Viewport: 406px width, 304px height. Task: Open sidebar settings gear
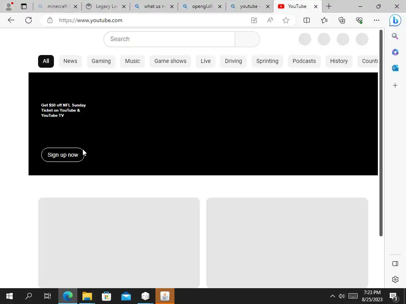[x=395, y=279]
